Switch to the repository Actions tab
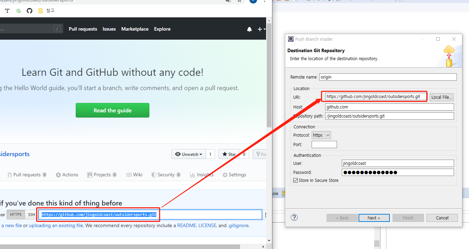The height and width of the screenshot is (249, 469). pyautogui.click(x=67, y=175)
